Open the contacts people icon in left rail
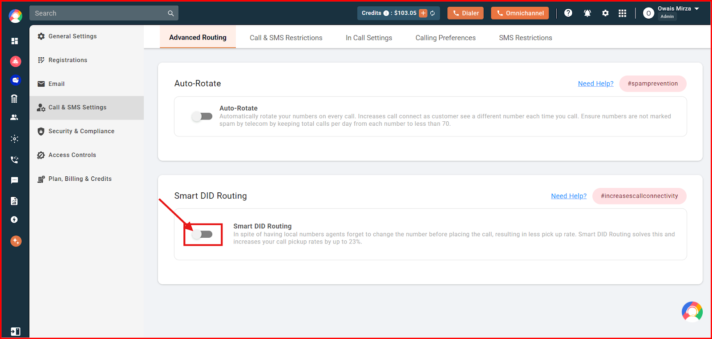The image size is (712, 339). [x=14, y=117]
